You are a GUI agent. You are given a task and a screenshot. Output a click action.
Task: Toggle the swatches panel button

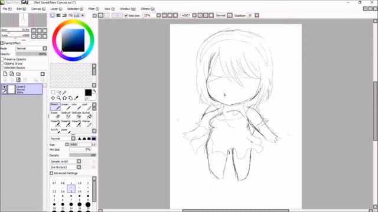click(76, 15)
